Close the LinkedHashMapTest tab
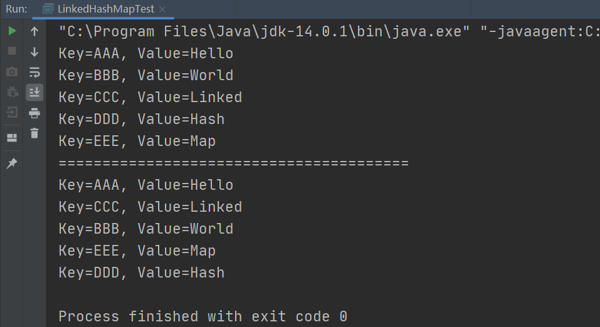Viewport: 600px width, 327px height. point(163,10)
